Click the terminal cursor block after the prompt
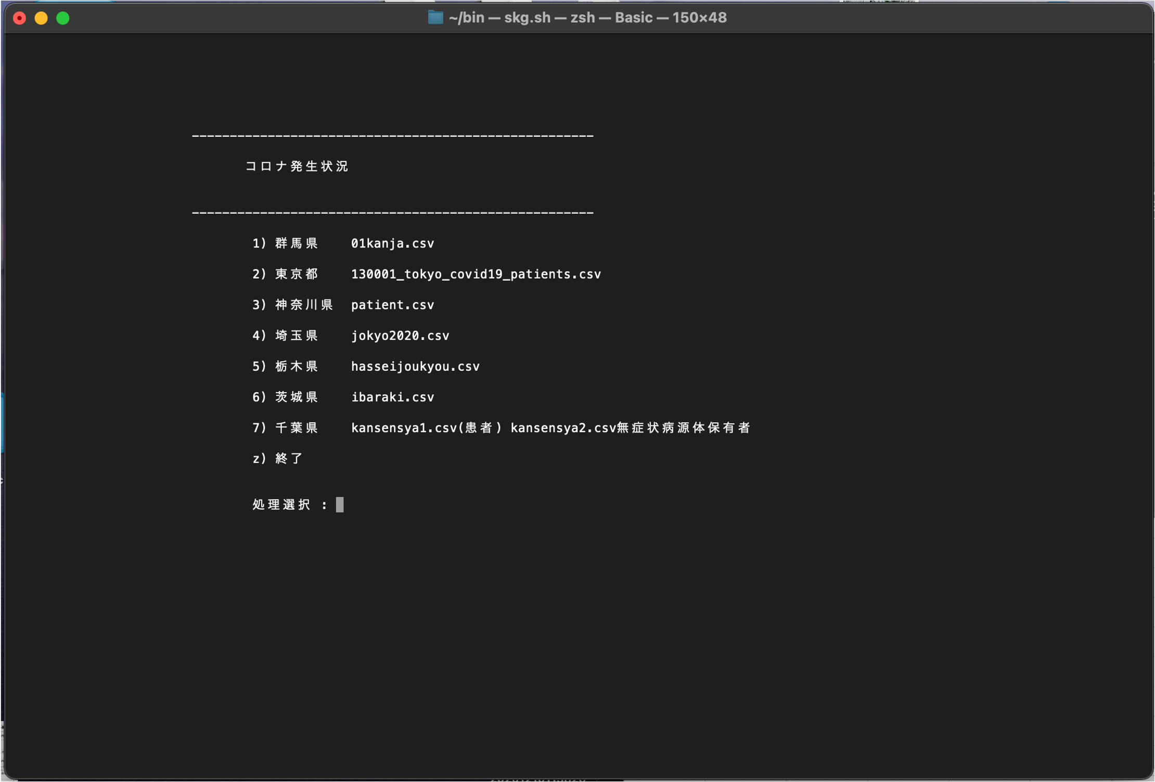The image size is (1155, 782). pyautogui.click(x=340, y=504)
